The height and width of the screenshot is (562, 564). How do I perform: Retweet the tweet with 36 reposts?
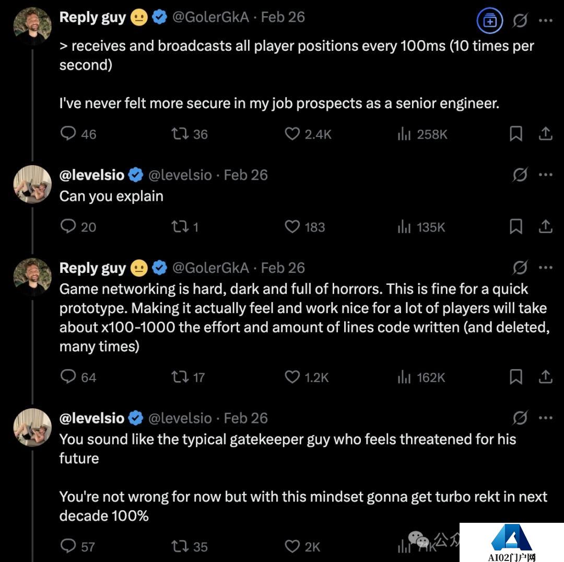(x=180, y=134)
